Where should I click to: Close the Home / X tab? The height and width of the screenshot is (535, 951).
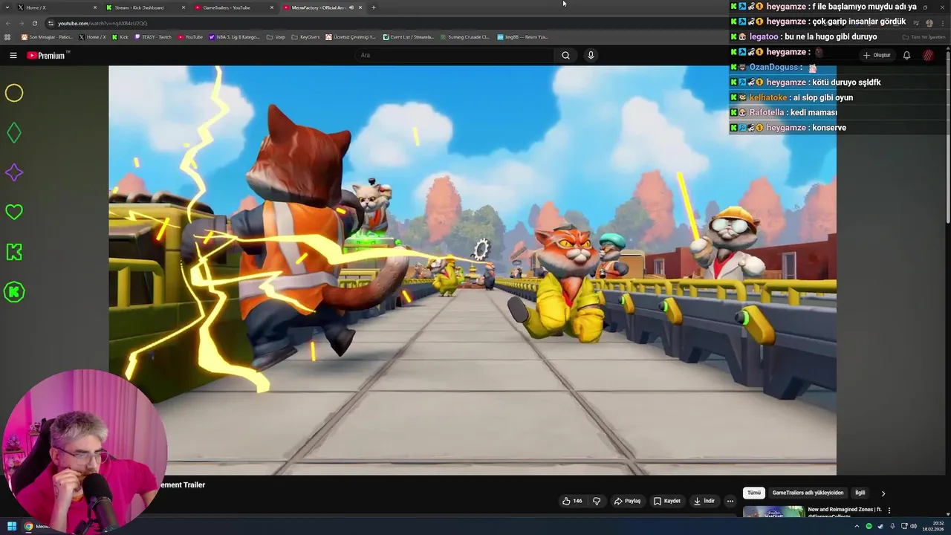click(x=95, y=7)
